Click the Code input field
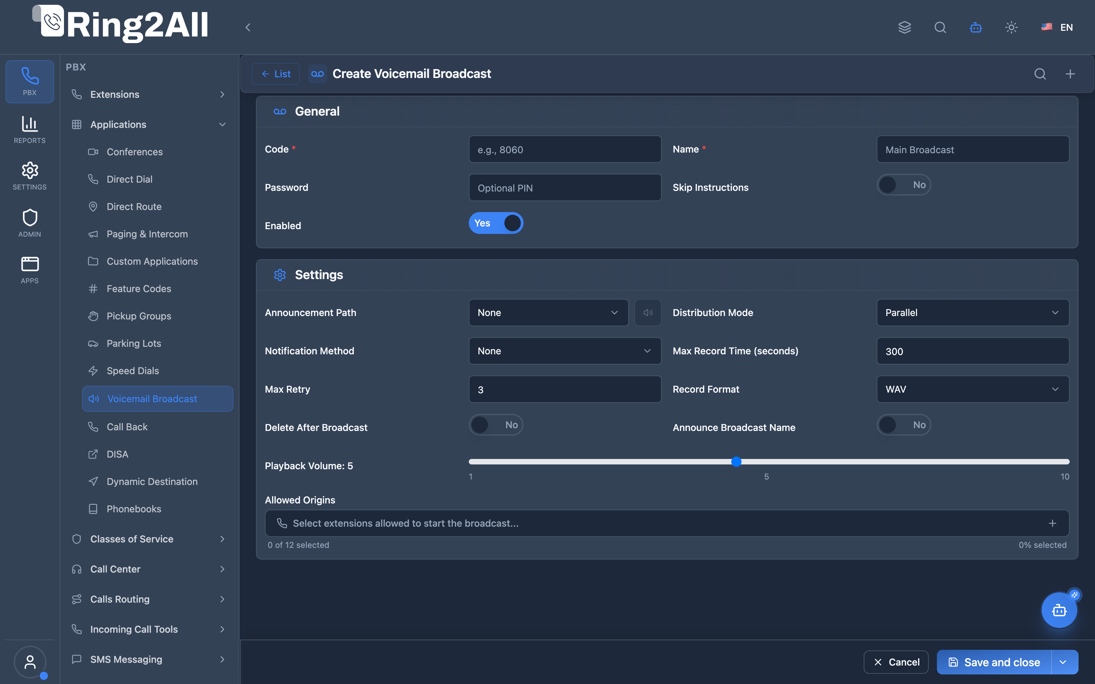Viewport: 1095px width, 684px height. (x=565, y=149)
